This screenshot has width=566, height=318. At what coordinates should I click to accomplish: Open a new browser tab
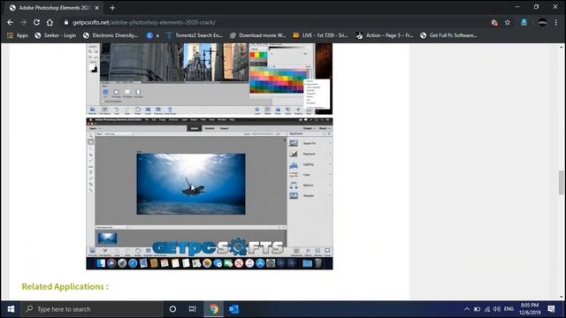point(112,8)
